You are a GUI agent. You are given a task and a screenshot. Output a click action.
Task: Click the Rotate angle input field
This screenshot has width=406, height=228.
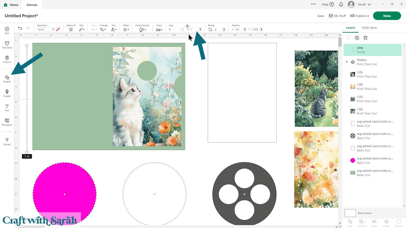tap(218, 30)
